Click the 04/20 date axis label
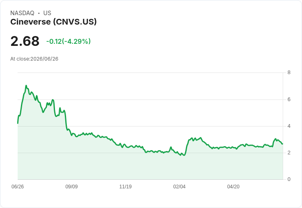 tap(233, 187)
